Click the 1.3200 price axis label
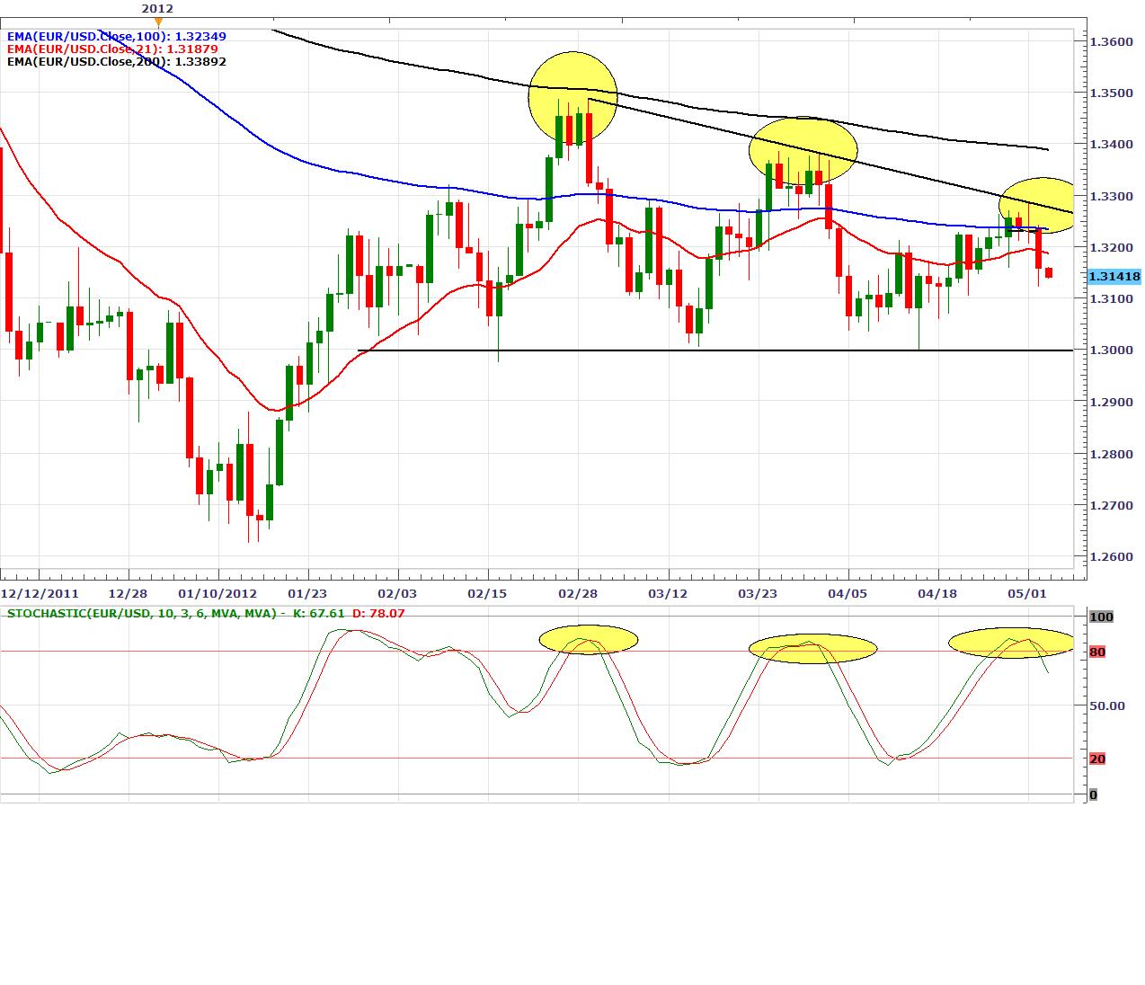1145x985 pixels. [x=1110, y=247]
